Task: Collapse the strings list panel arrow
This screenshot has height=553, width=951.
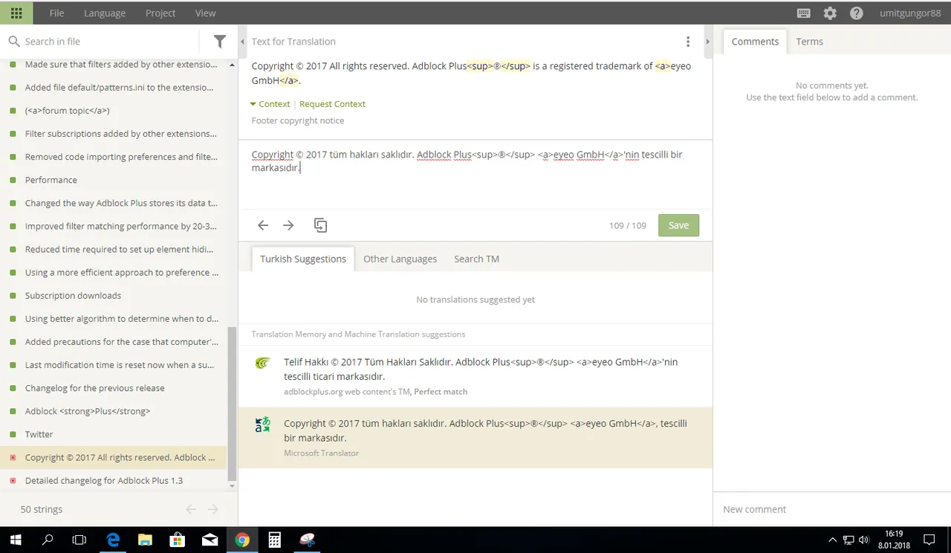Action: (243, 42)
